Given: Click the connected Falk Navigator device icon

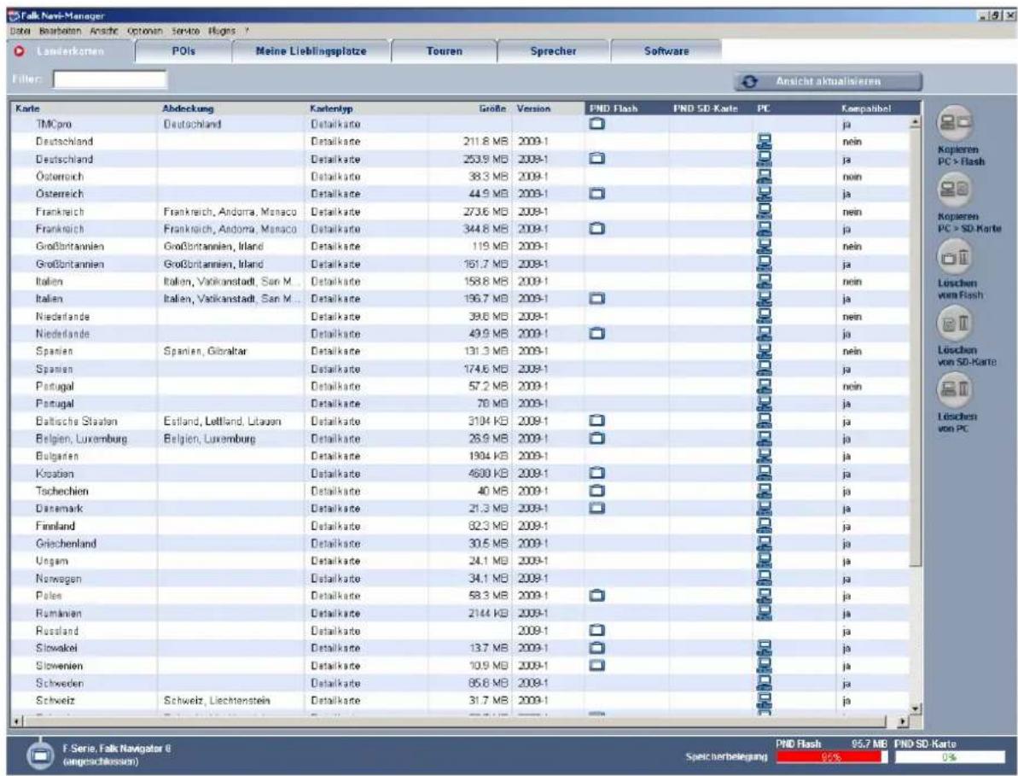Looking at the screenshot, I should [40, 755].
